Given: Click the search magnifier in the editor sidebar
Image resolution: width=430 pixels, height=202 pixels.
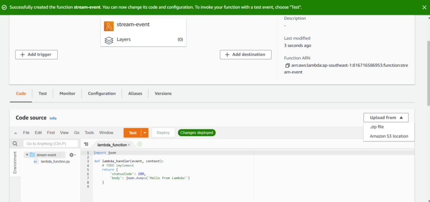Looking at the screenshot, I should click(x=15, y=143).
